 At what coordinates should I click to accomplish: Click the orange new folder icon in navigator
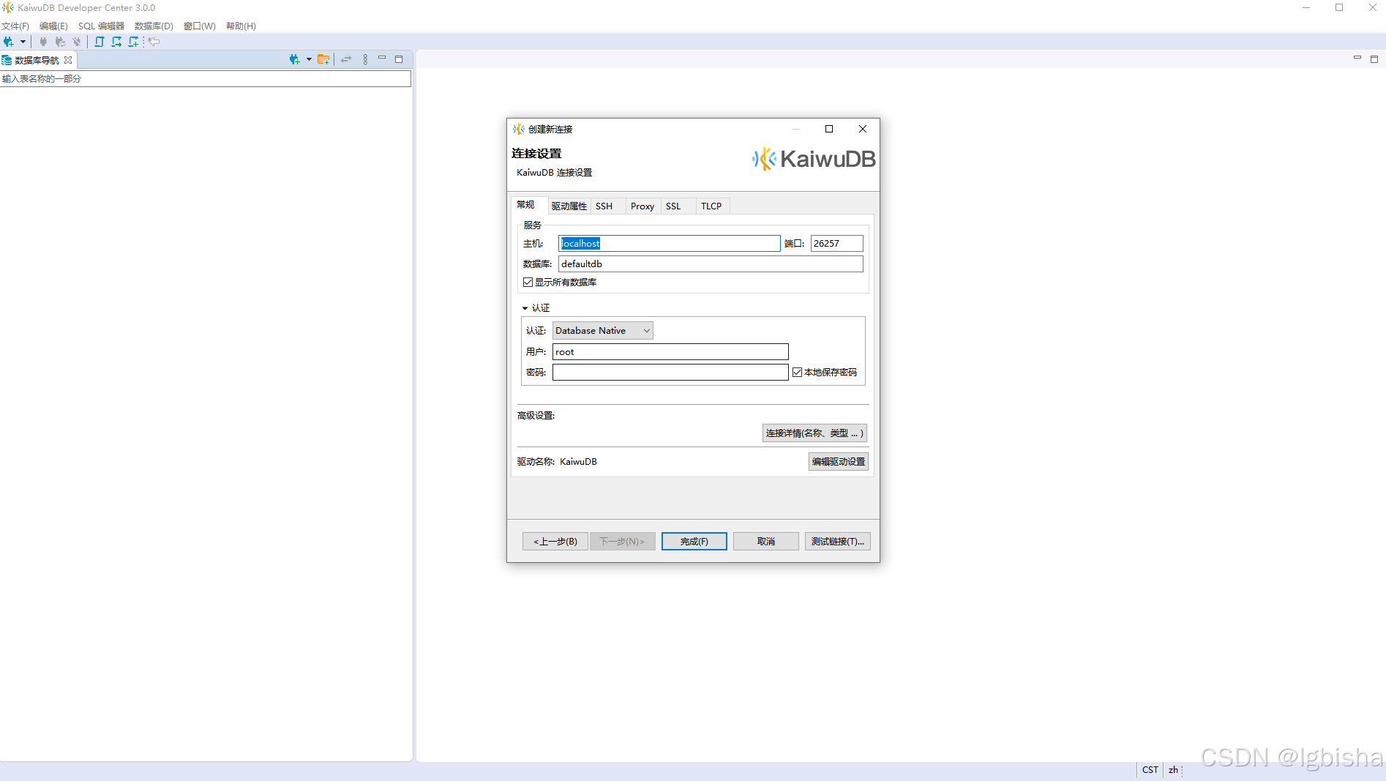click(x=323, y=59)
